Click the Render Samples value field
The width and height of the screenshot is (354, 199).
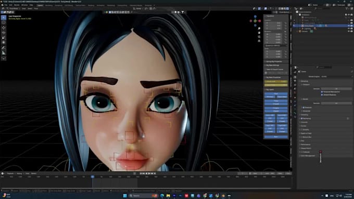point(336,103)
